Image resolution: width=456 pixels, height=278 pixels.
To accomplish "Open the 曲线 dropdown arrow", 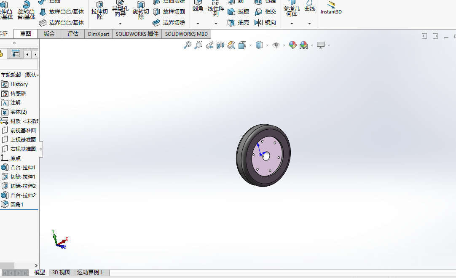I will [309, 24].
